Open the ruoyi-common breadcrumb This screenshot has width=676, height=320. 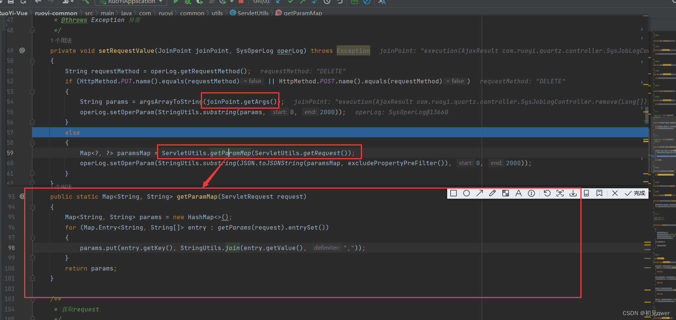(56, 13)
